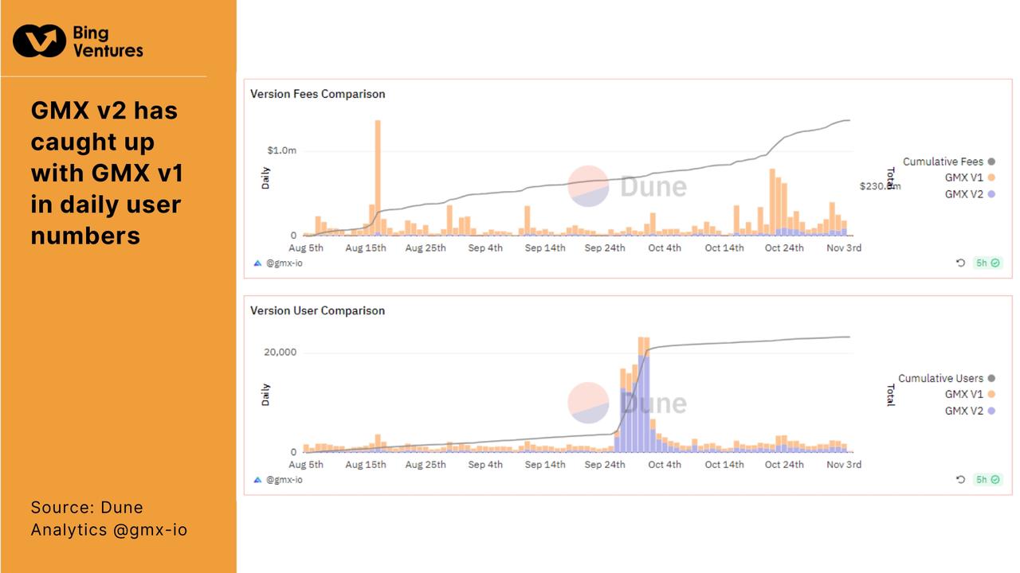Open @gmx-io link under Fees chart
This screenshot has width=1020, height=573.
(x=284, y=263)
